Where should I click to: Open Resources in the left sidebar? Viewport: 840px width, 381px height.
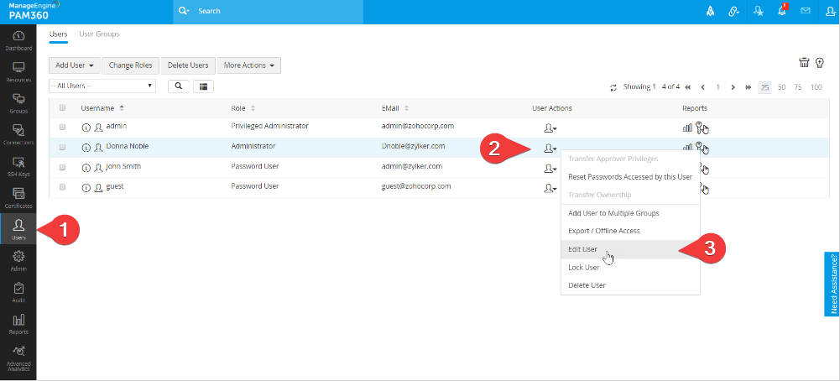tap(18, 70)
